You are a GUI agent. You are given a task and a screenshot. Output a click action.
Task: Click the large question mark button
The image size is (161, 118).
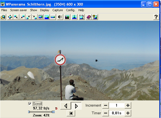click(x=156, y=17)
